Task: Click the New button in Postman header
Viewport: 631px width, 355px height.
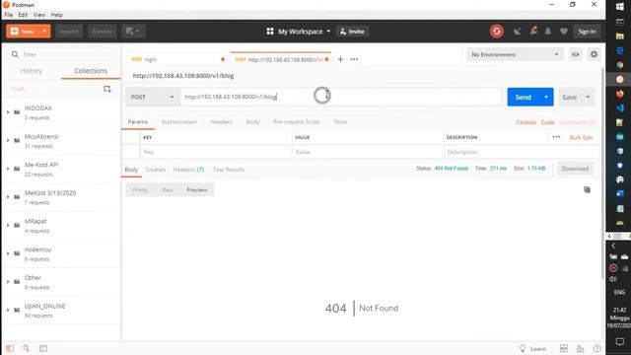Action: 23,32
